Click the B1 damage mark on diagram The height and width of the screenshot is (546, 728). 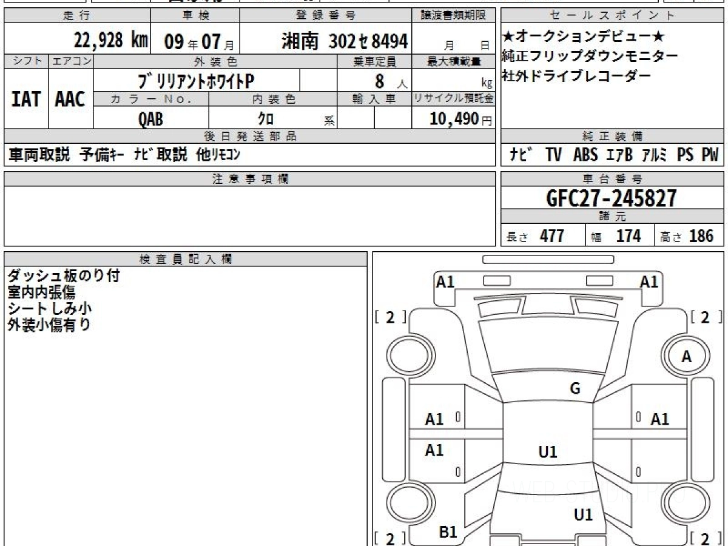448,532
